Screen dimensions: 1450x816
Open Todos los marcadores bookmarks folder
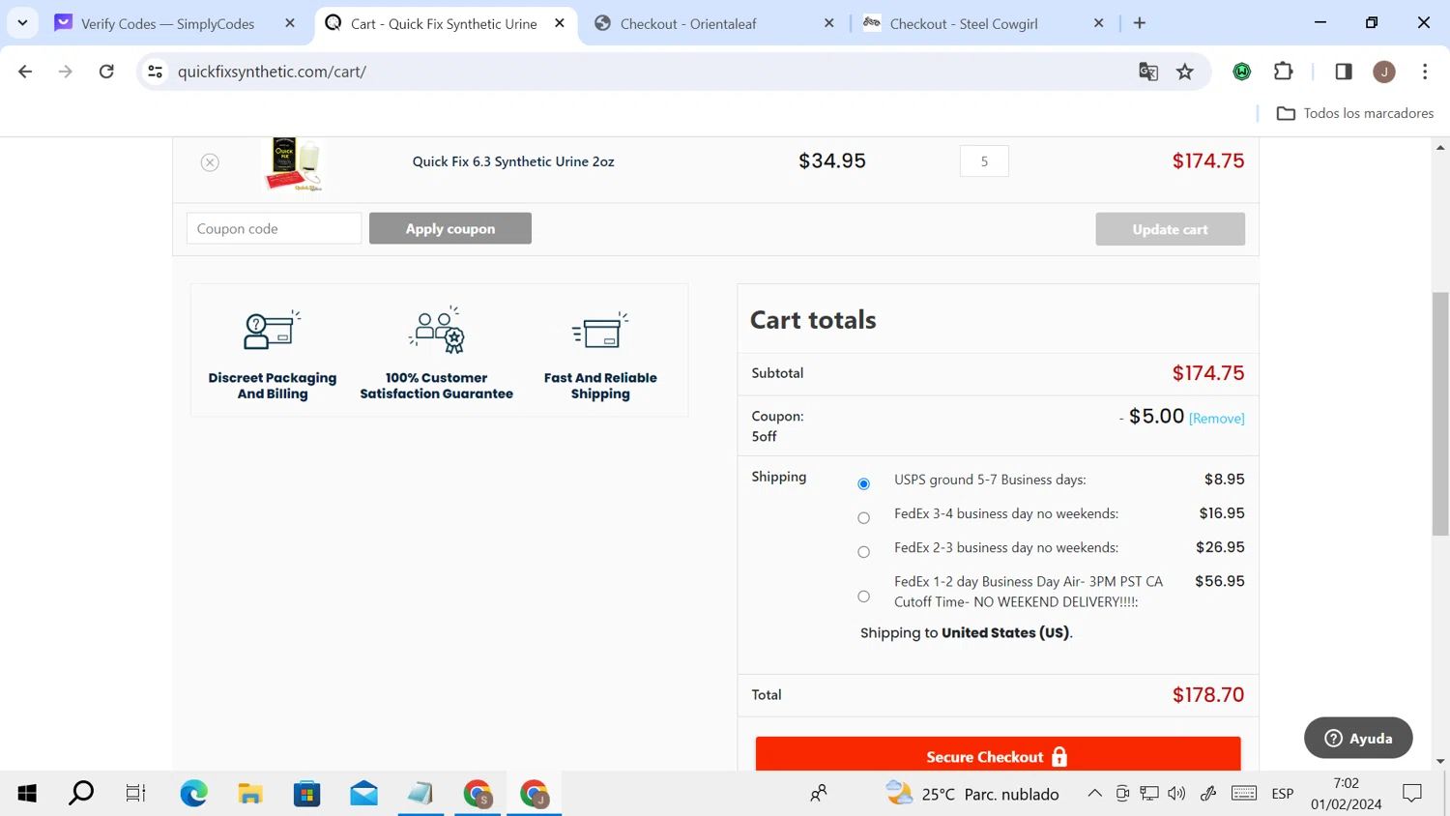(1355, 113)
